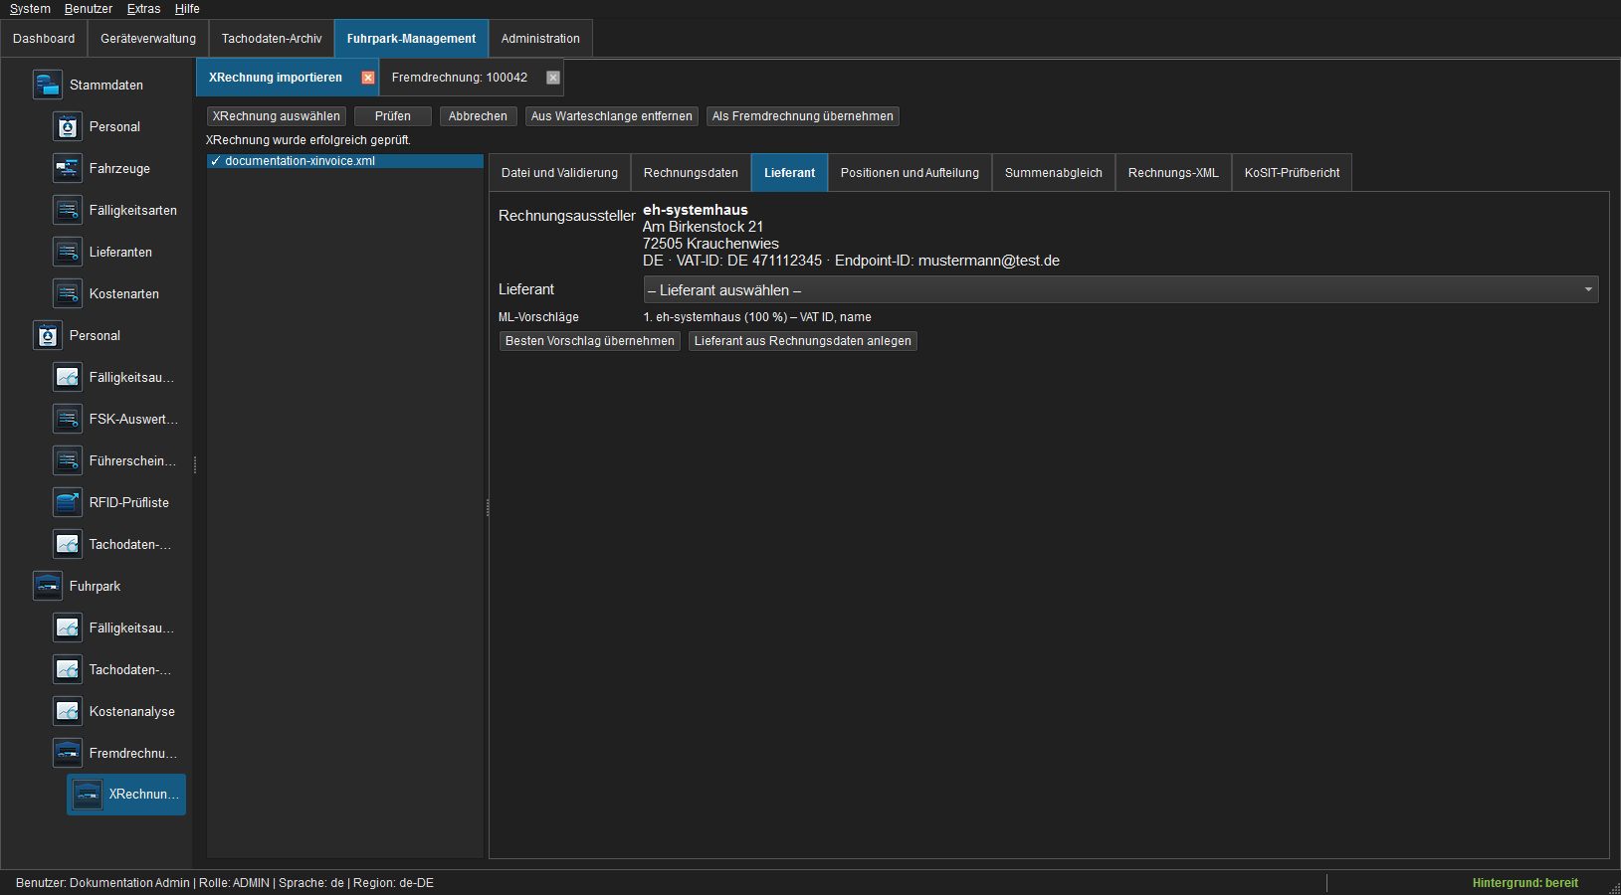Switch to the KoSIT-Prüfbericht tab

pos(1292,173)
